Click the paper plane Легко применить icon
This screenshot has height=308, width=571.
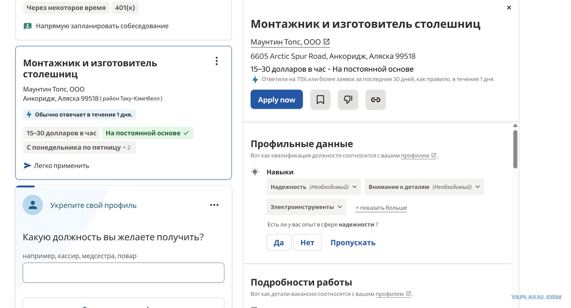[27, 166]
